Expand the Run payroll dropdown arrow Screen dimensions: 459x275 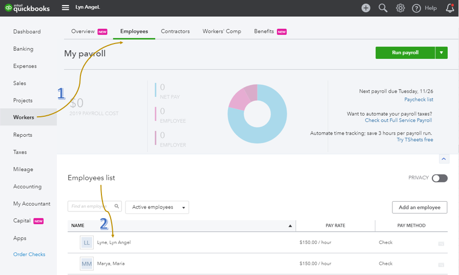click(x=442, y=53)
